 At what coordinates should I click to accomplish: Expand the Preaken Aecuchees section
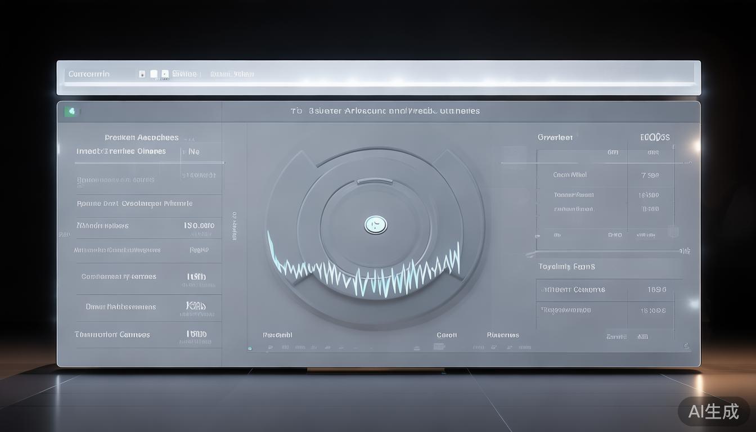(x=141, y=137)
